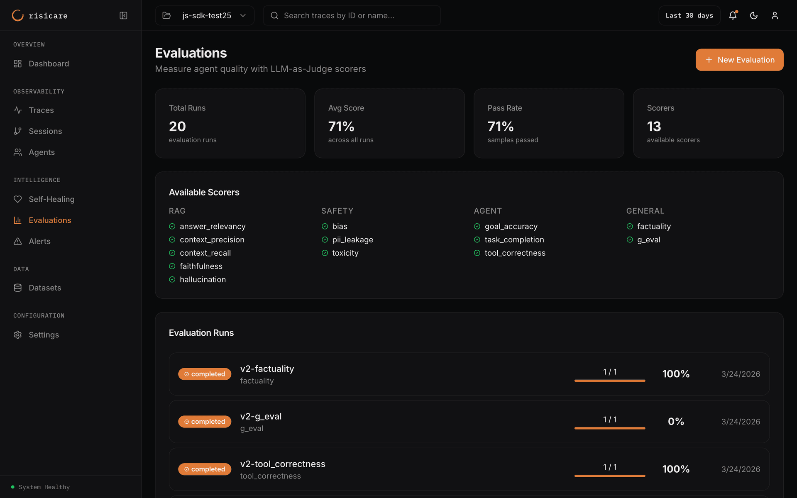Click the folder icon beside project selector

click(166, 15)
